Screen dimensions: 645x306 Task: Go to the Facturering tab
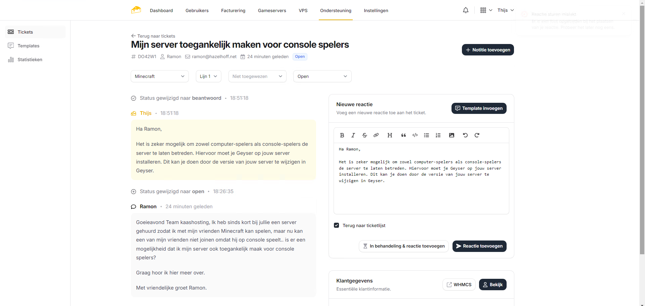tap(233, 10)
